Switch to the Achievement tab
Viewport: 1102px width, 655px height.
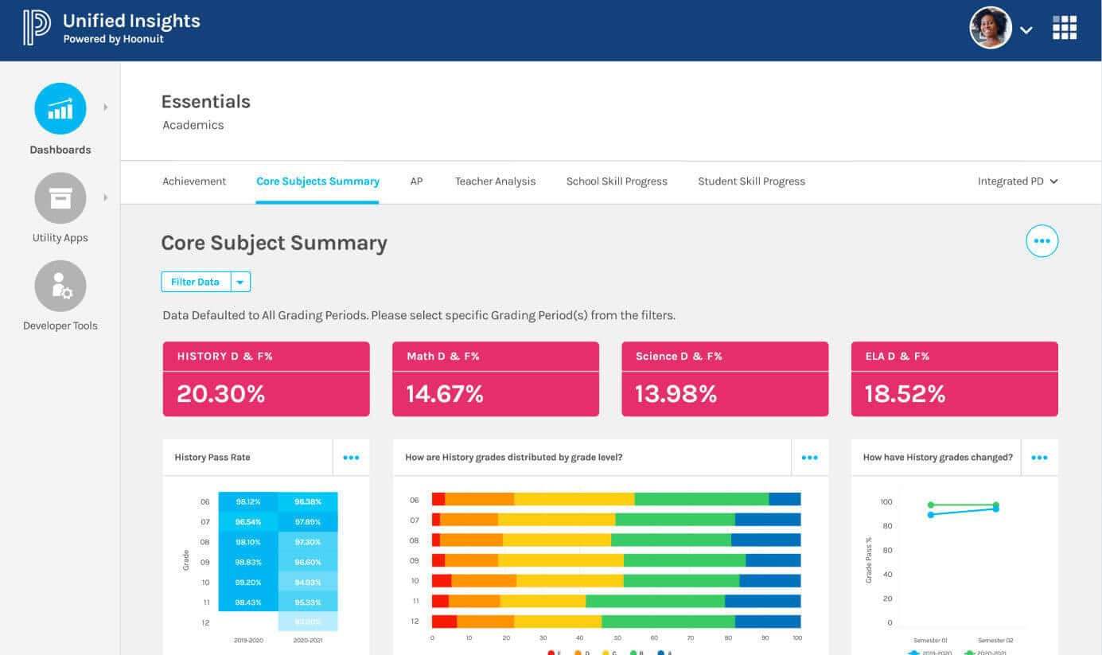(x=194, y=181)
